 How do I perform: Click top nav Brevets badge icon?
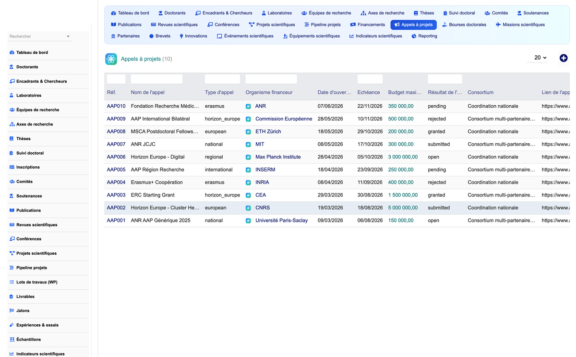pyautogui.click(x=151, y=36)
